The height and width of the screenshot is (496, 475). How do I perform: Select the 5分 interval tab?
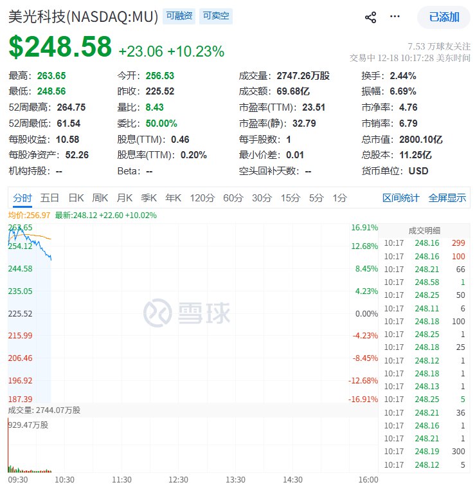[316, 198]
